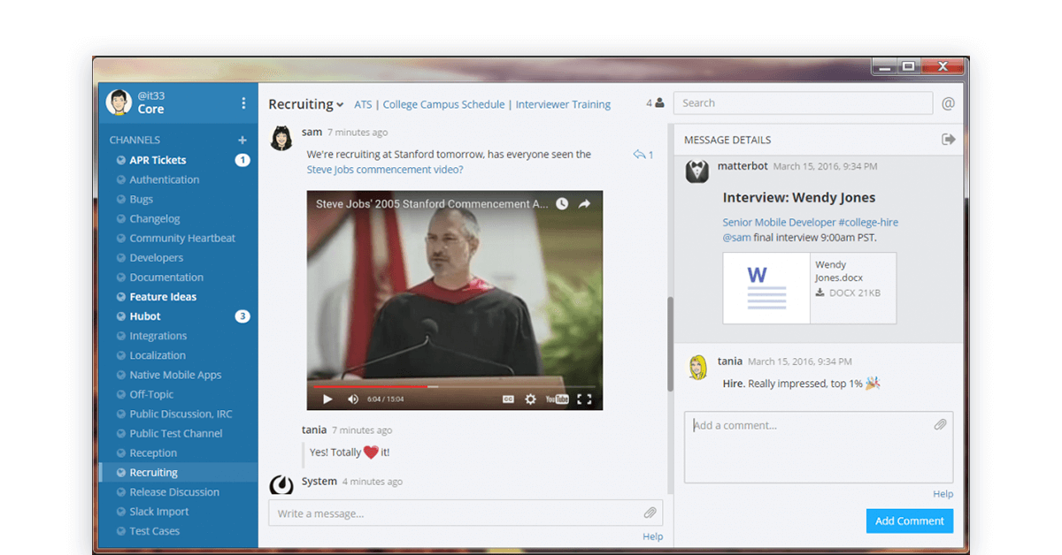Open video settings gear
Image resolution: width=1062 pixels, height=555 pixels.
[x=530, y=399]
